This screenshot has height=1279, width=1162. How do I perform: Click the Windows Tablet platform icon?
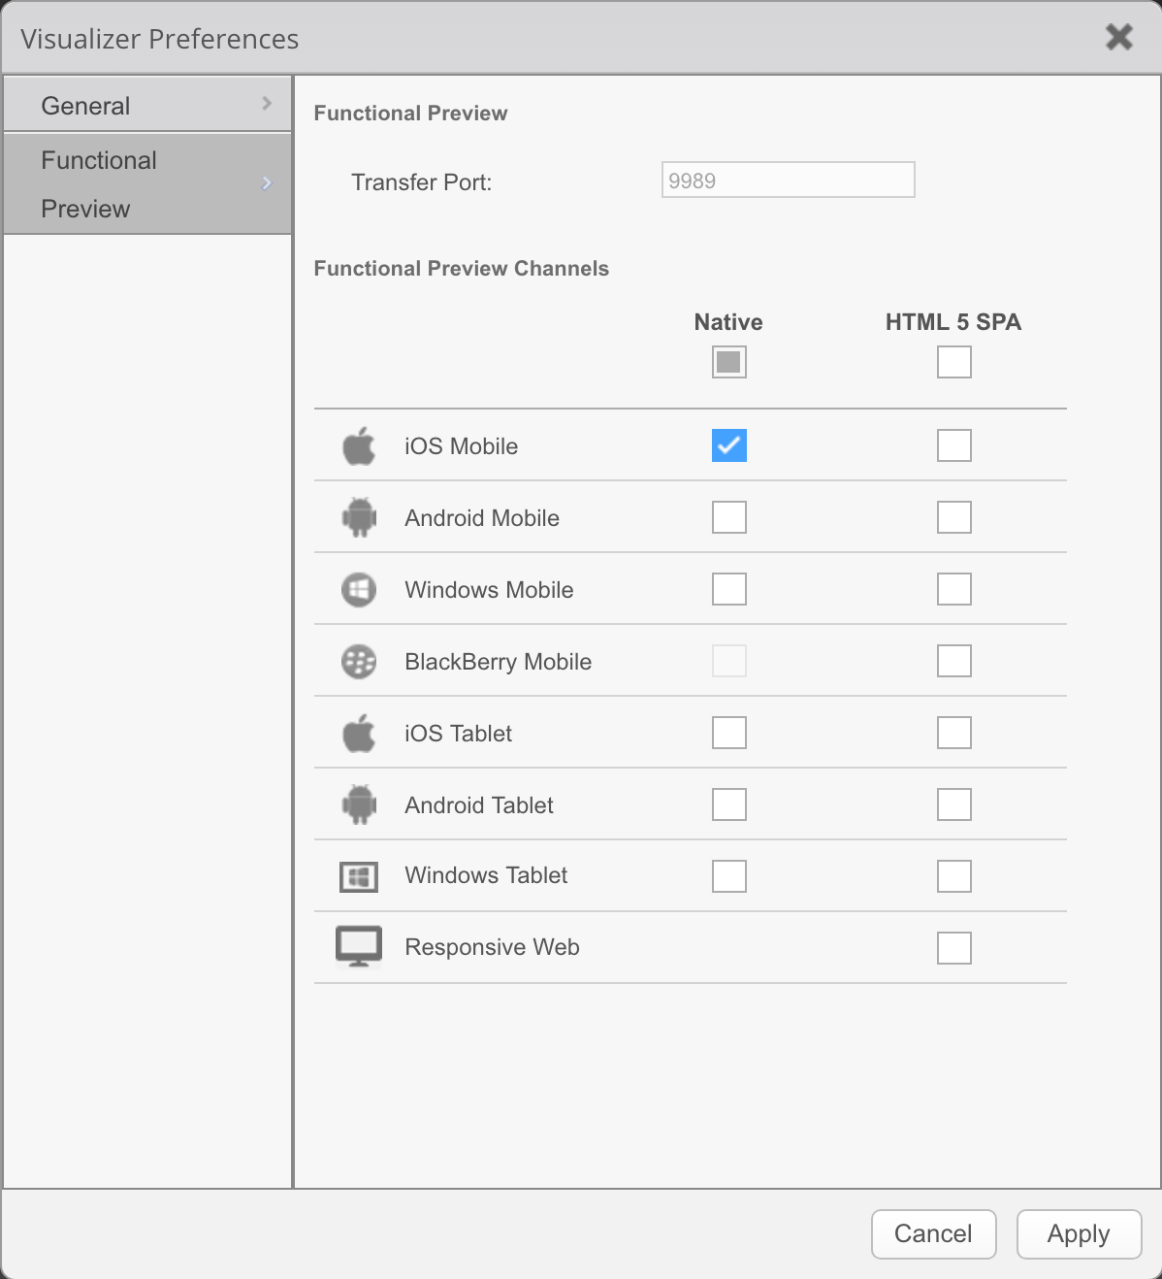pyautogui.click(x=359, y=876)
